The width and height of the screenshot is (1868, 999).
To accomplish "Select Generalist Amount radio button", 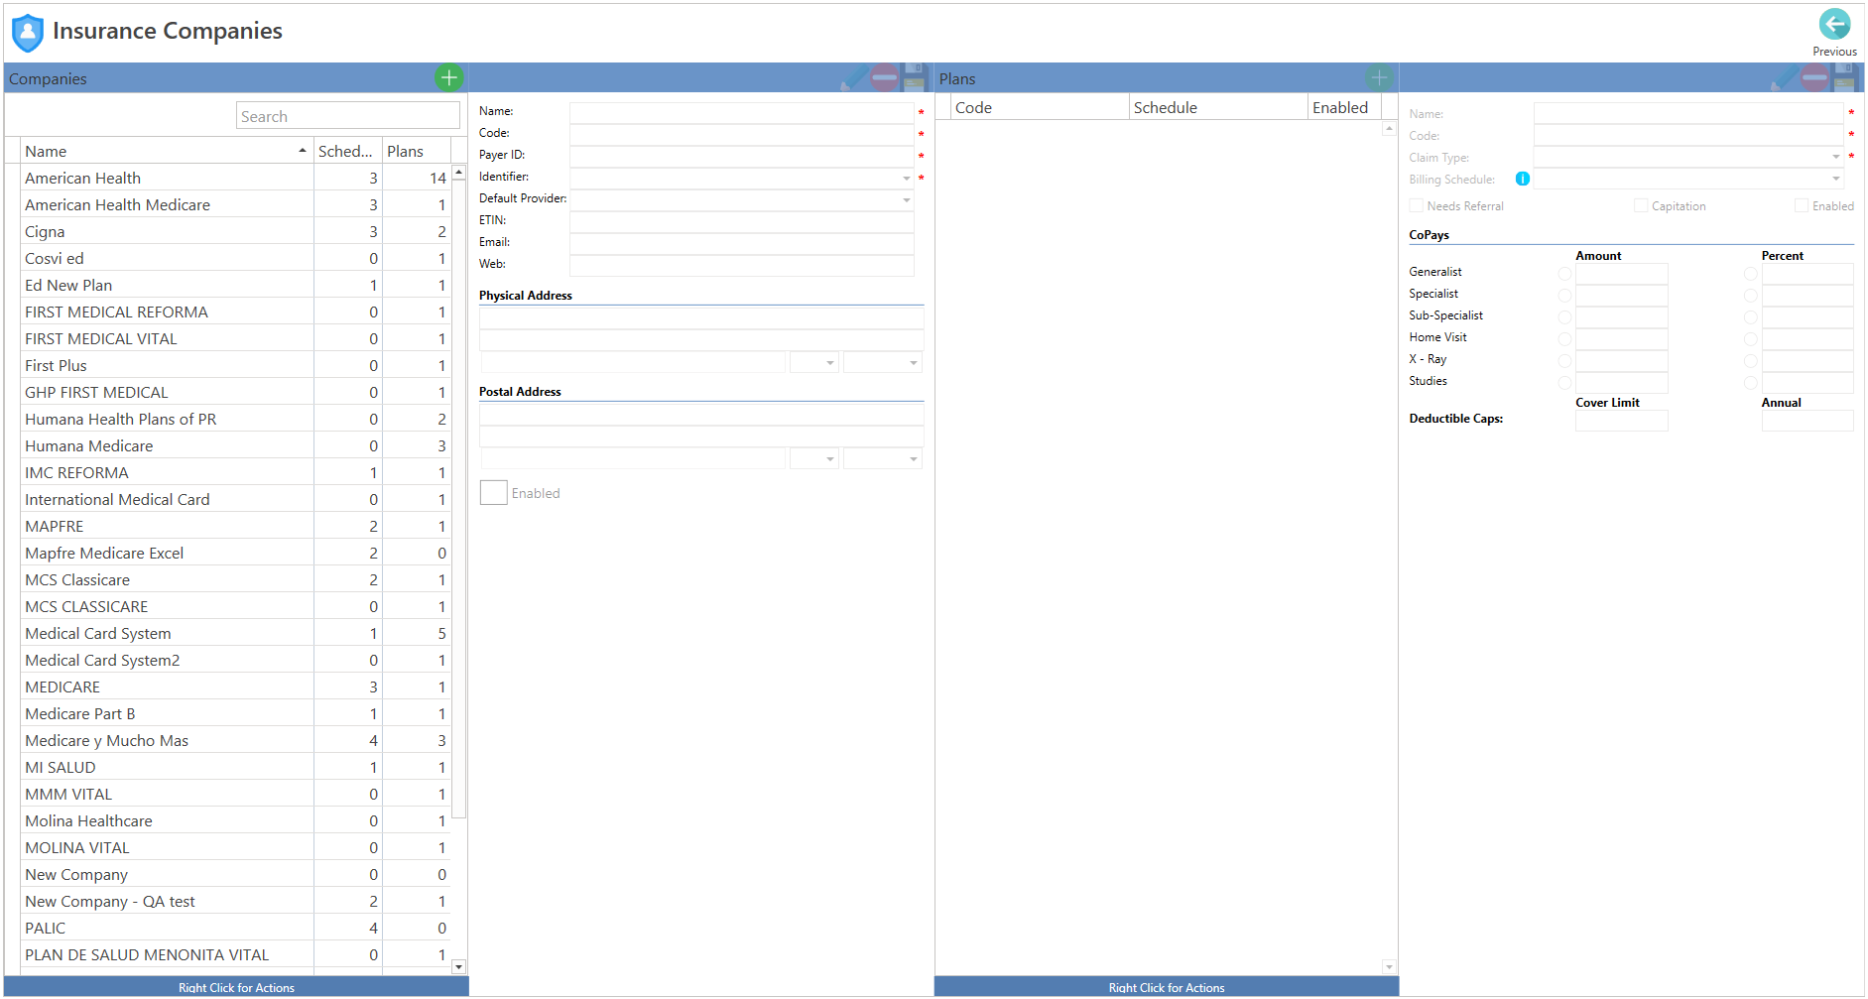I will [1564, 274].
